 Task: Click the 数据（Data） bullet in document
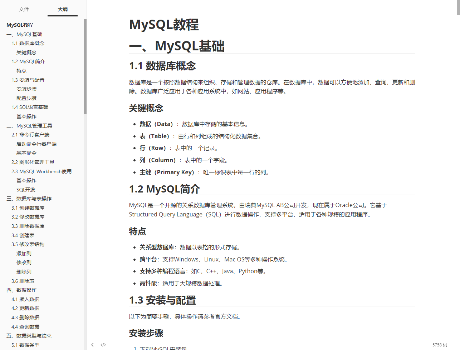point(194,124)
